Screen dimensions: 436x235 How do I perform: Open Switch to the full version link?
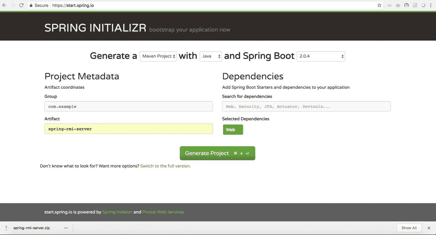166,166
